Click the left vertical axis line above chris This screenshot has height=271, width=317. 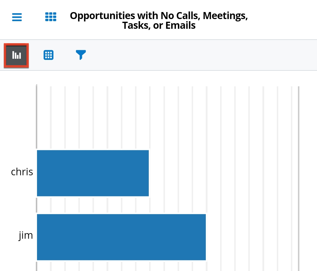(36, 117)
